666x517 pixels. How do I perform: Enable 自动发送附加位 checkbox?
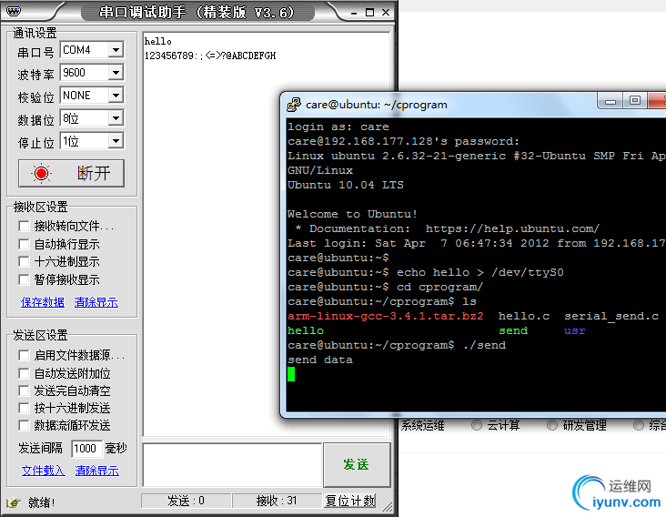pos(24,373)
